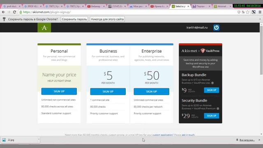Viewport: 263px width, 148px height.
Task: Click the address bar URL field
Action: [x=127, y=12]
